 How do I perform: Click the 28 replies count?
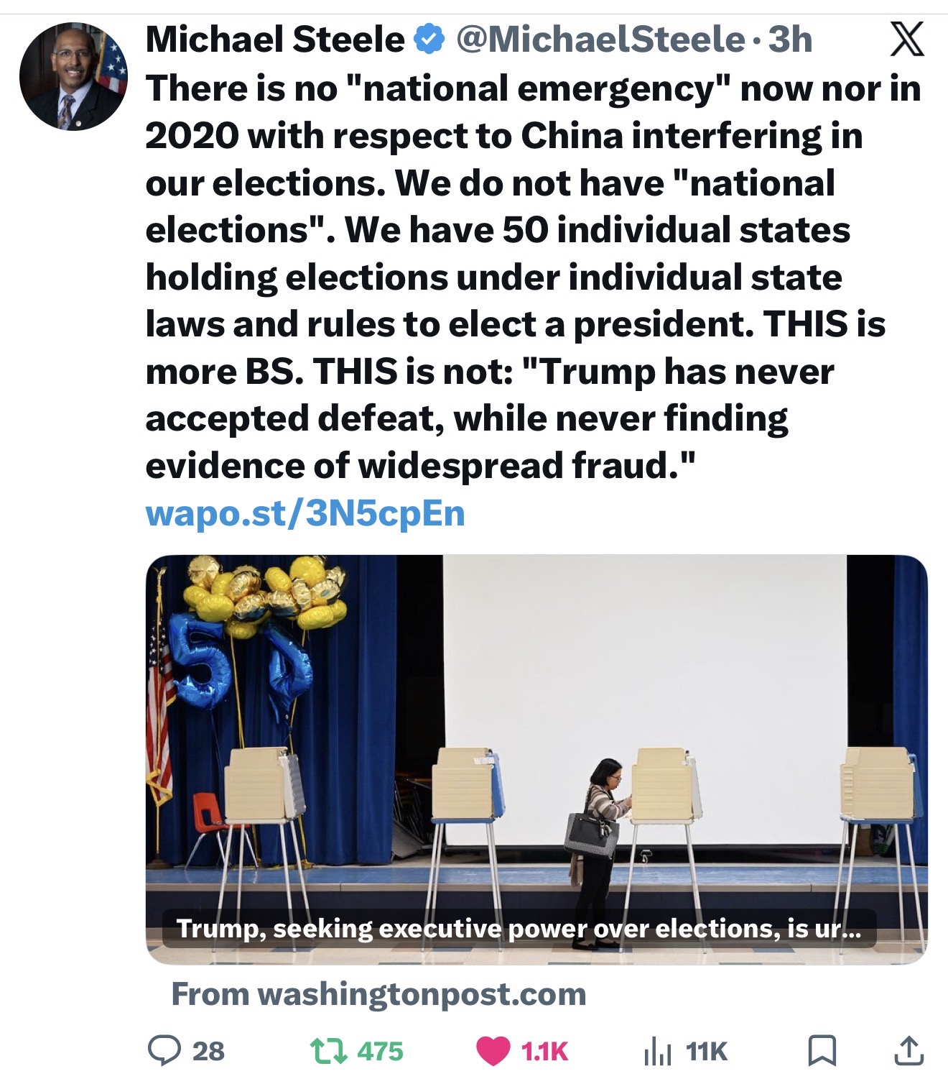(208, 1051)
